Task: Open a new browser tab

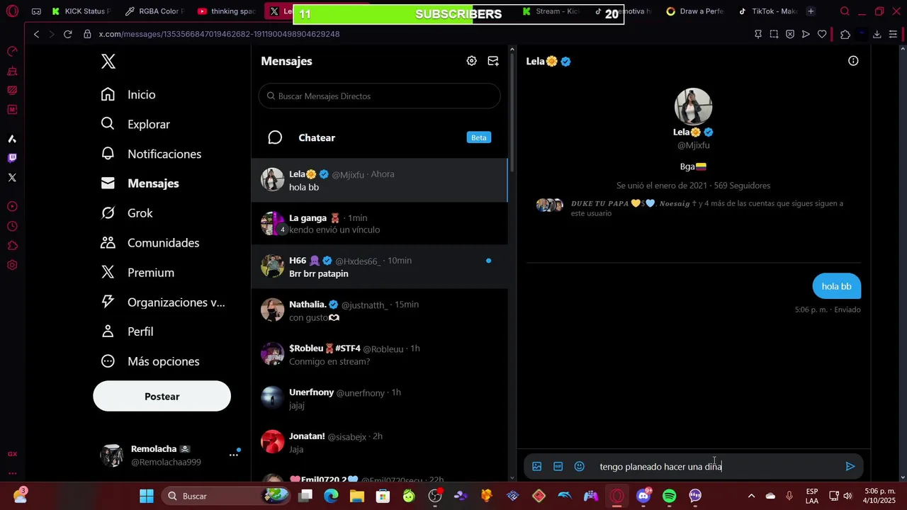Action: coord(811,11)
